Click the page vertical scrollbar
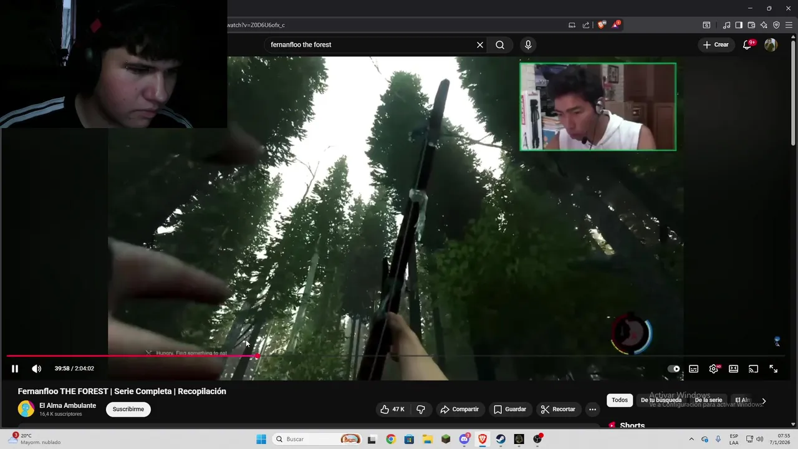This screenshot has height=449, width=798. pos(794,94)
